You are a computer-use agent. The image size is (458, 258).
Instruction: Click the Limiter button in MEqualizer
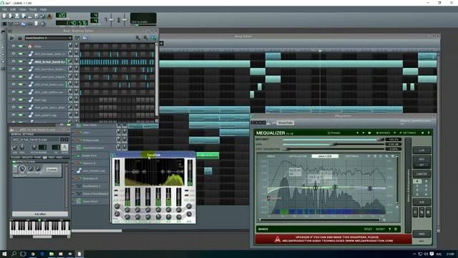point(422,173)
